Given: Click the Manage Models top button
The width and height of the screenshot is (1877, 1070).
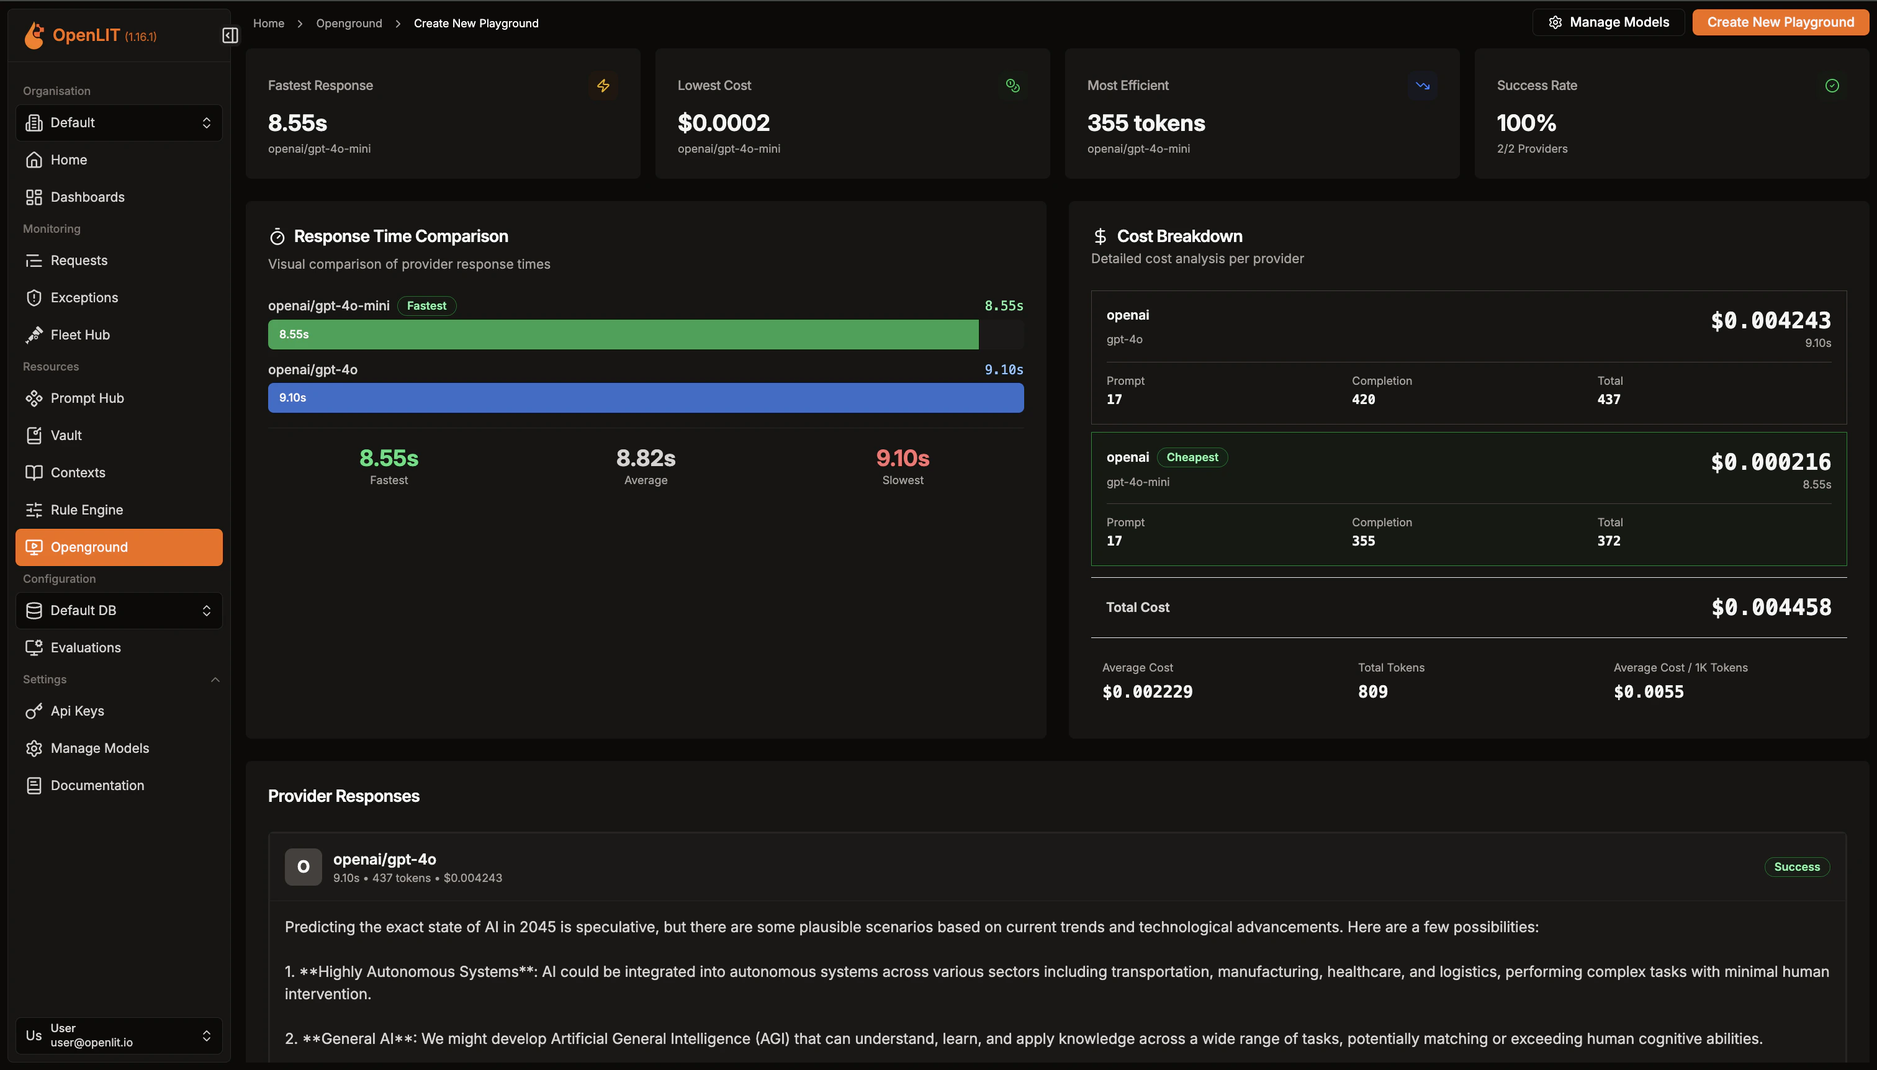Looking at the screenshot, I should [x=1608, y=22].
